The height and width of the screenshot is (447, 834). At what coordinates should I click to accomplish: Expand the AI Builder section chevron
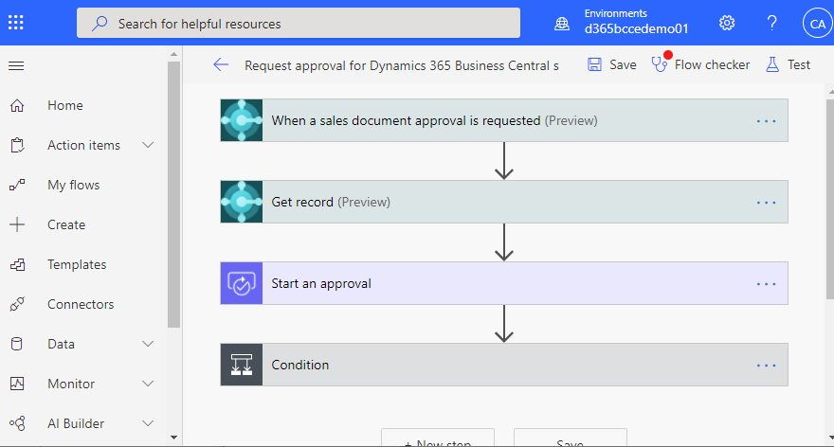tap(148, 423)
